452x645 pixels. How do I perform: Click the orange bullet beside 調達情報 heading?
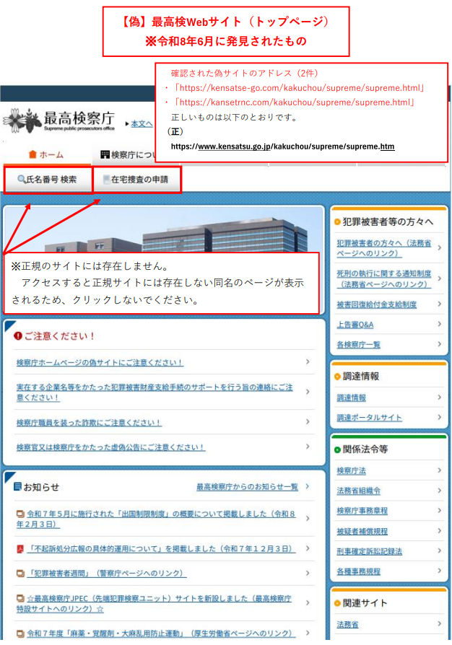(x=338, y=377)
